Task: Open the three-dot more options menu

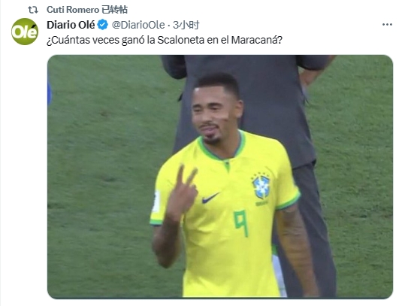Action: (387, 24)
